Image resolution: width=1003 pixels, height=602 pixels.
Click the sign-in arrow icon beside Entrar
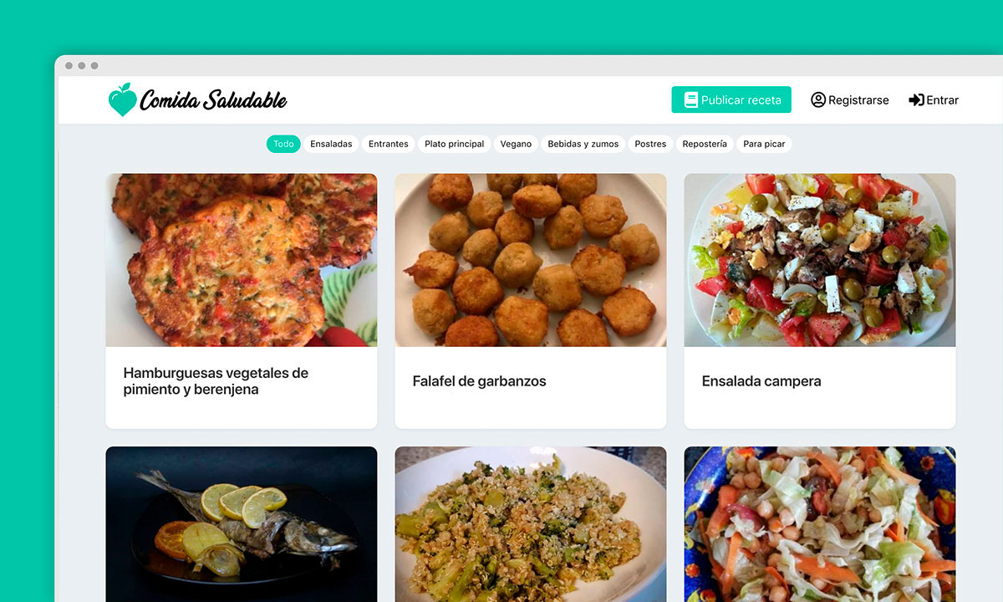tap(916, 99)
